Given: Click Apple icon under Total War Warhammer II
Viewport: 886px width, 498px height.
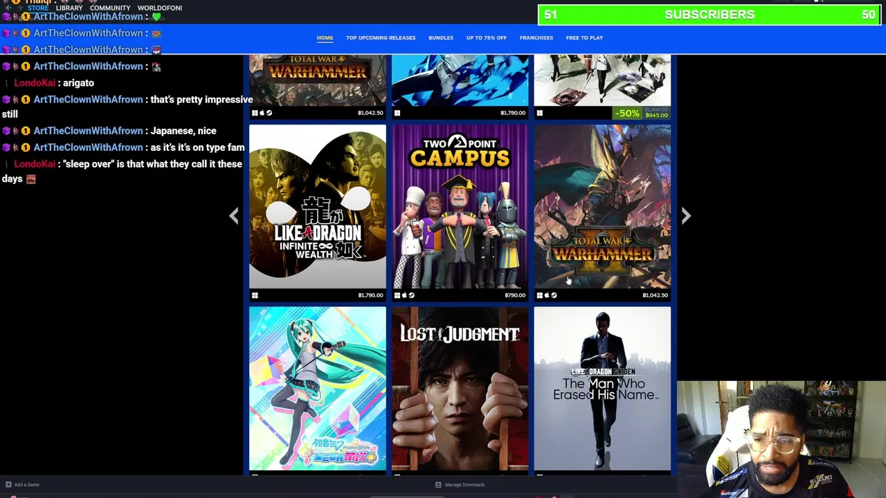Looking at the screenshot, I should pyautogui.click(x=547, y=295).
